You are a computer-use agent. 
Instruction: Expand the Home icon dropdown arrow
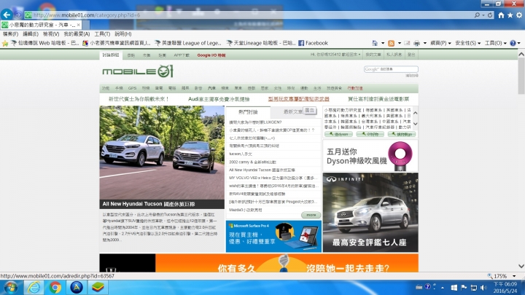[383, 43]
